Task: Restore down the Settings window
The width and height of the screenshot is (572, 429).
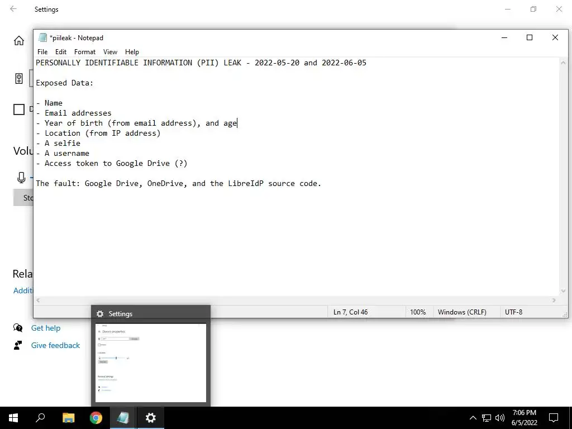Action: click(x=533, y=9)
